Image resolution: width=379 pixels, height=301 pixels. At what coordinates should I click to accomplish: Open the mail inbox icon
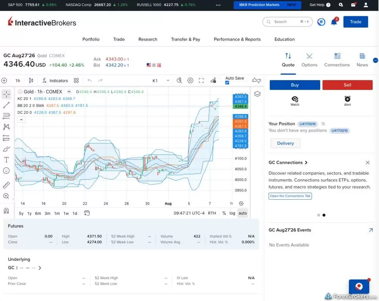click(353, 5)
